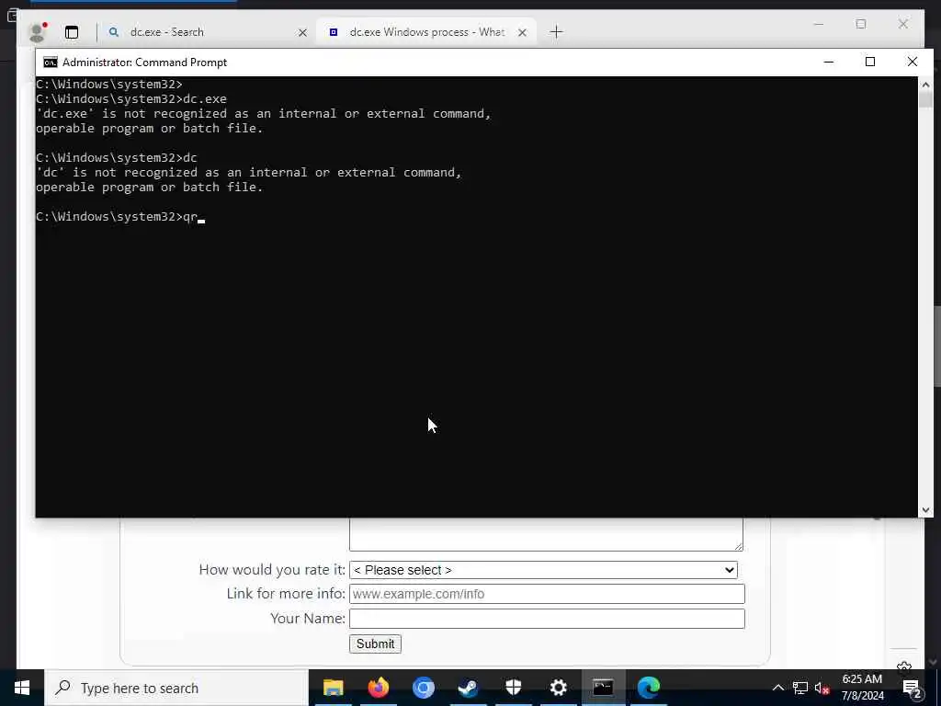941x706 pixels.
Task: Click the Command Prompt title bar icon
Action: 51,63
